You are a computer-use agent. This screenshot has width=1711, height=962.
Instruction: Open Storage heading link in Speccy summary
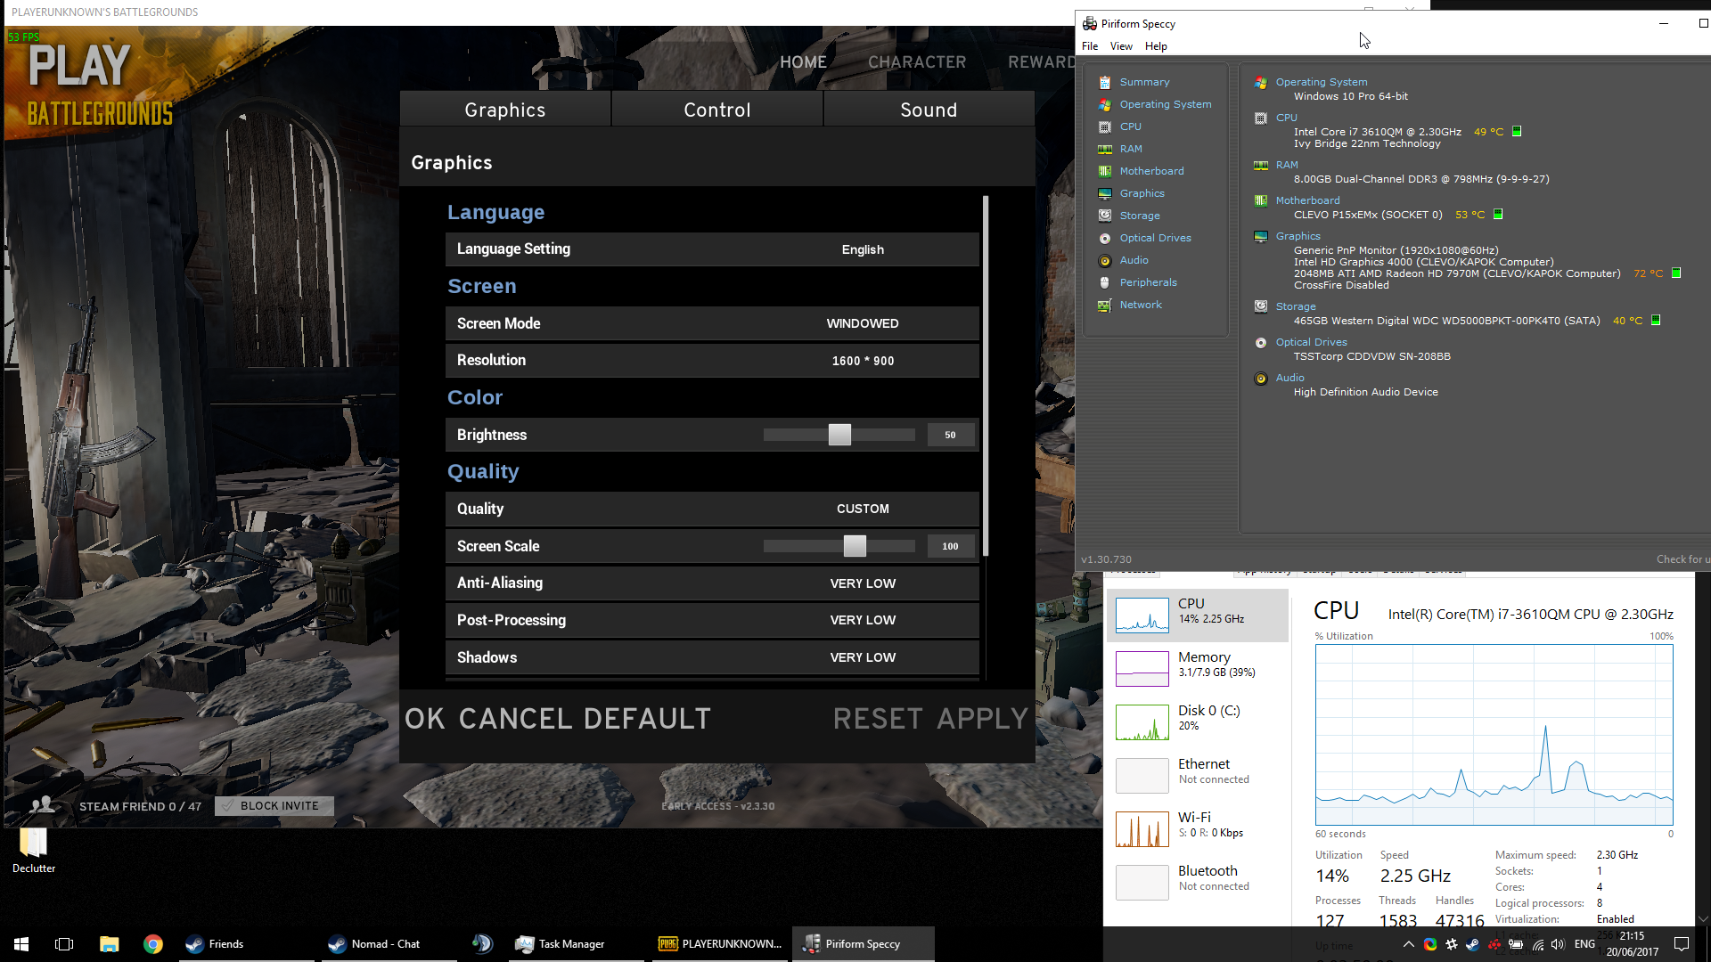[1295, 306]
